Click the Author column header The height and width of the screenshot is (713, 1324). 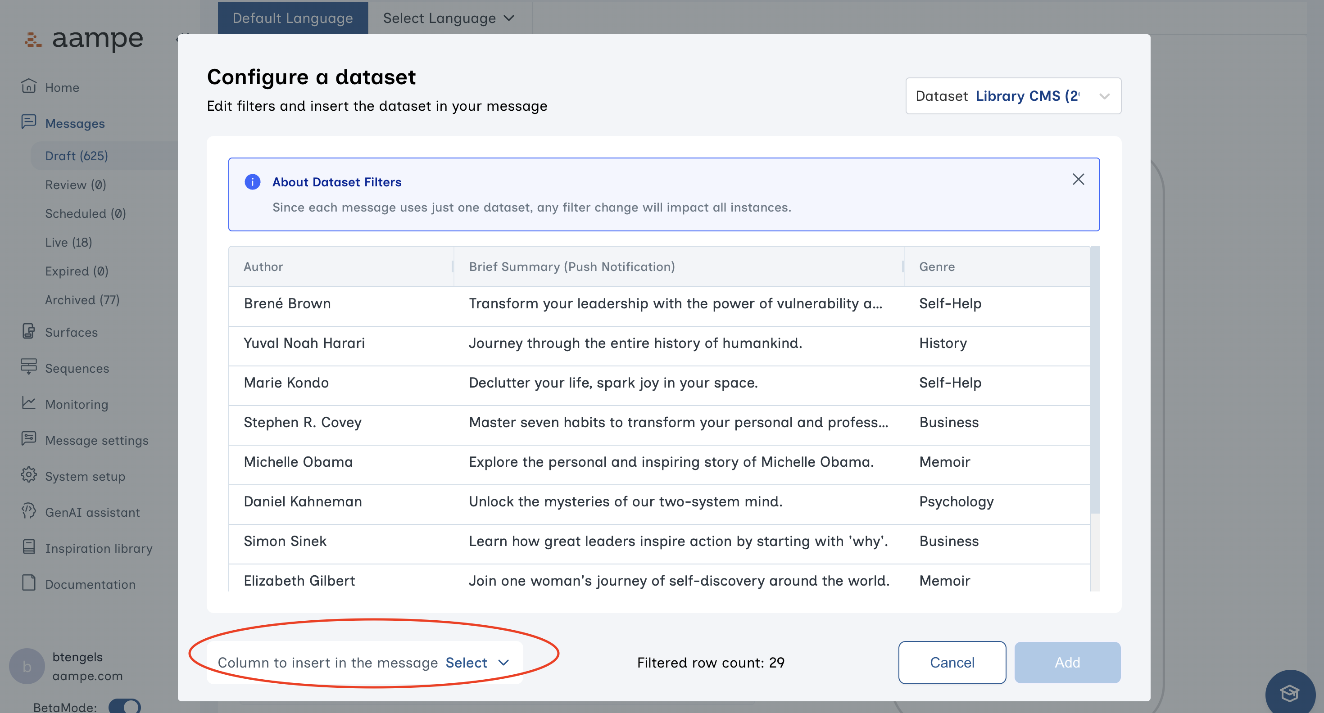point(341,266)
